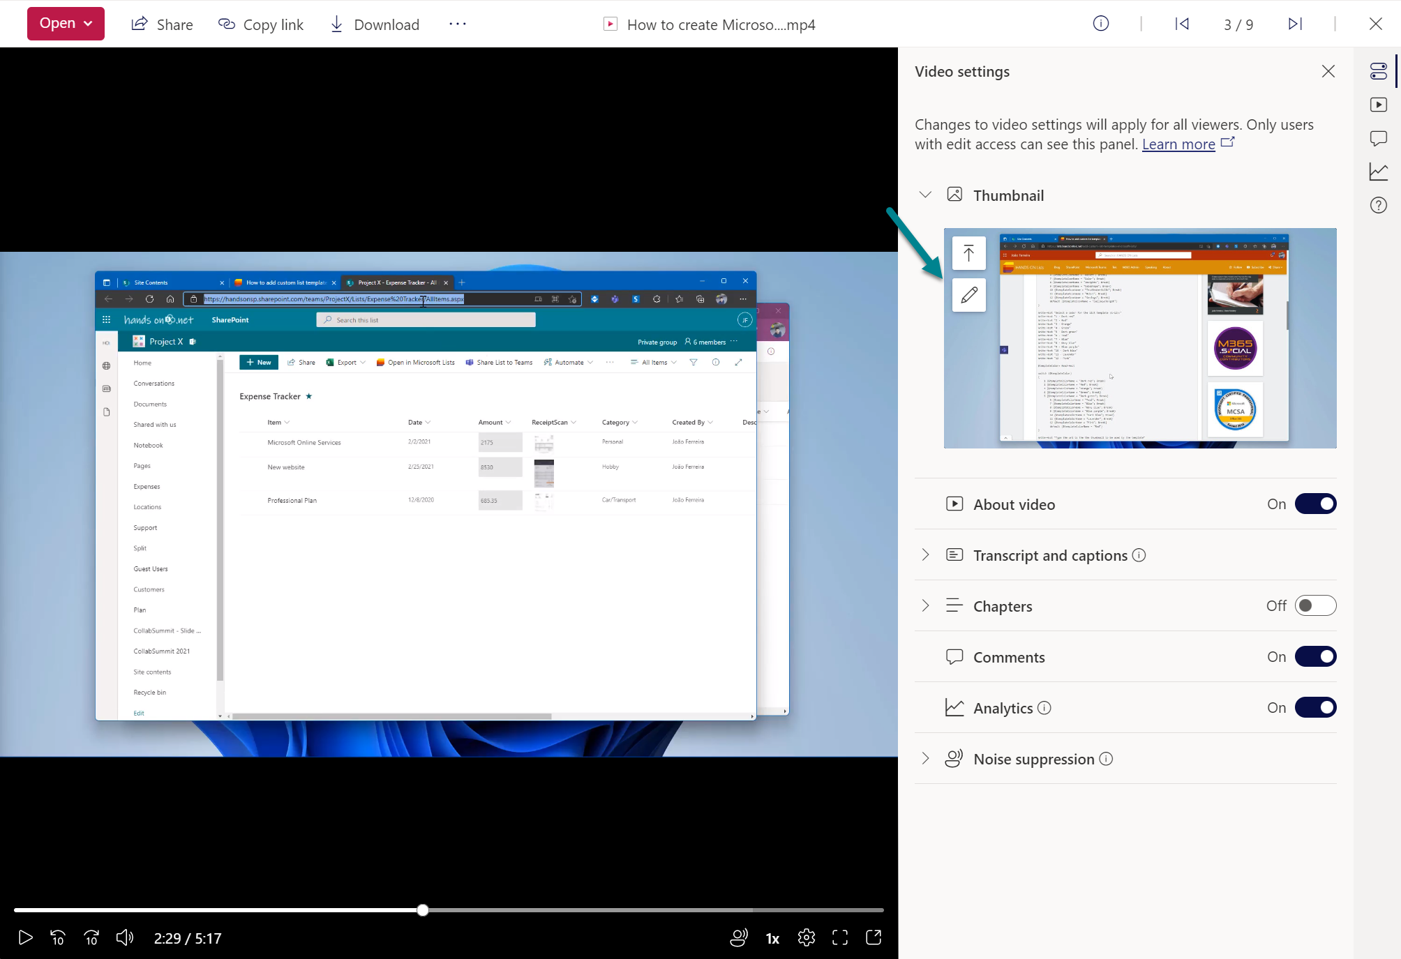Viewport: 1401px width, 959px height.
Task: Click the Help icon in the right sidebar
Action: pos(1378,205)
